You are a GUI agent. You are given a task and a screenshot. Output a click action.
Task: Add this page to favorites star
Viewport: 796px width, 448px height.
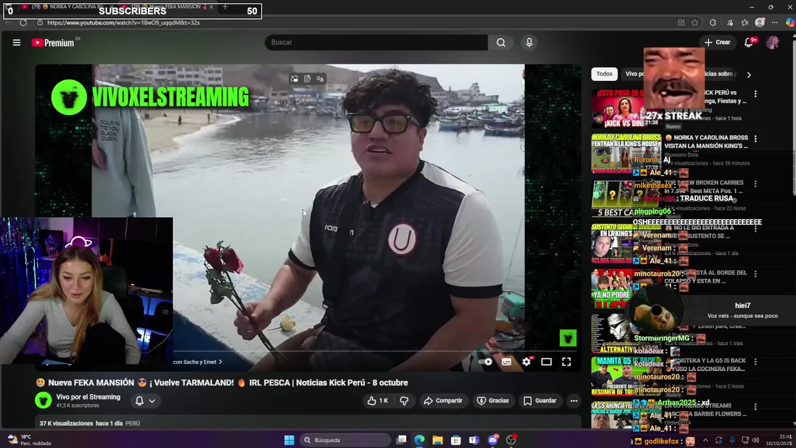[x=695, y=22]
